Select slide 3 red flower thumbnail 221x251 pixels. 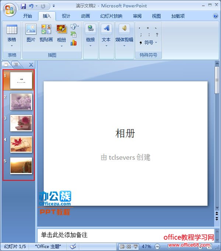(x=21, y=123)
